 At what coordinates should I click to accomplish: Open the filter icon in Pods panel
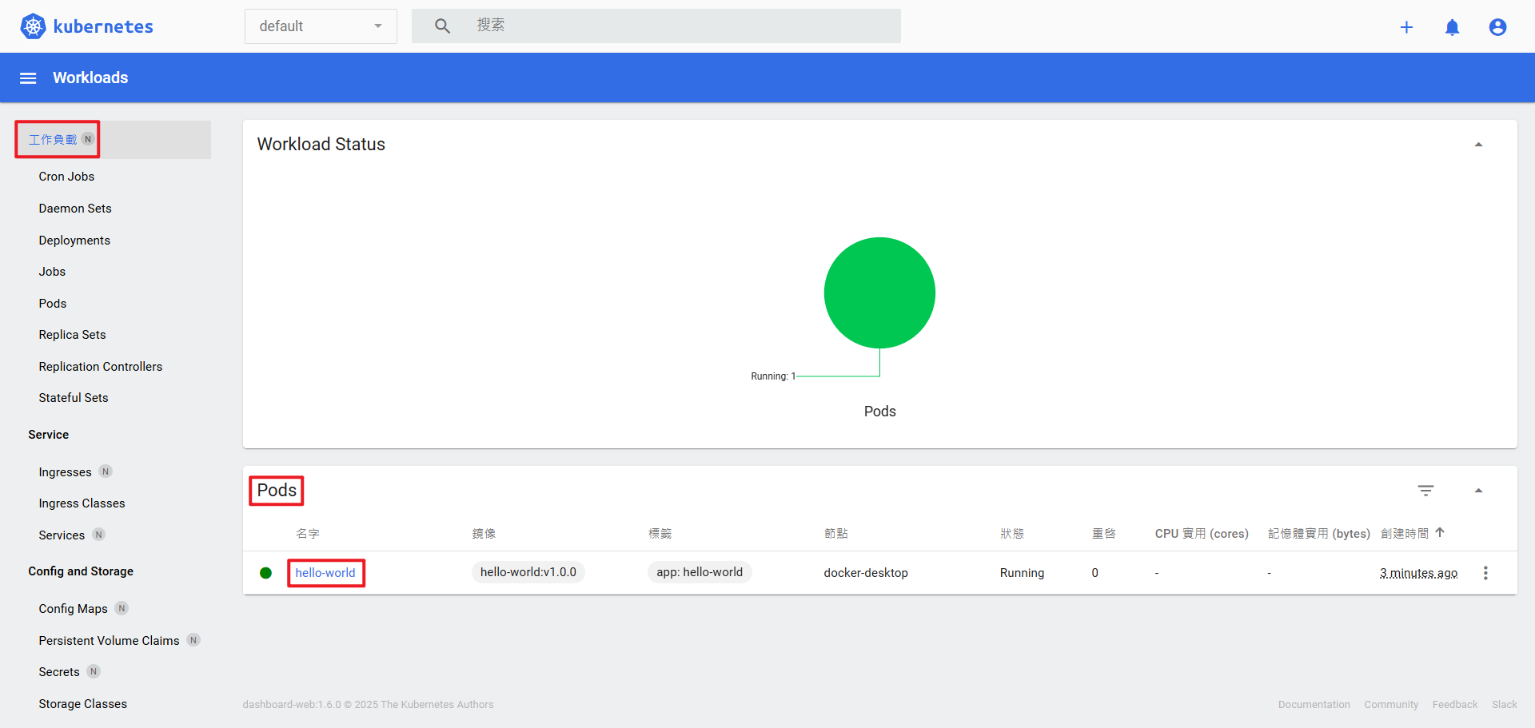pyautogui.click(x=1427, y=490)
